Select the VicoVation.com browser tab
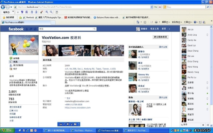The image size is (213, 133). pos(26,22)
